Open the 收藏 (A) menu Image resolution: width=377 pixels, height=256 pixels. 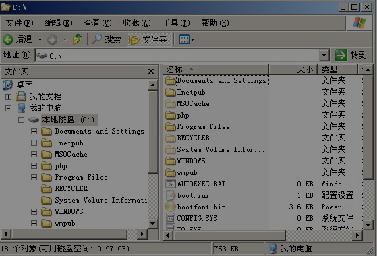(x=136, y=23)
